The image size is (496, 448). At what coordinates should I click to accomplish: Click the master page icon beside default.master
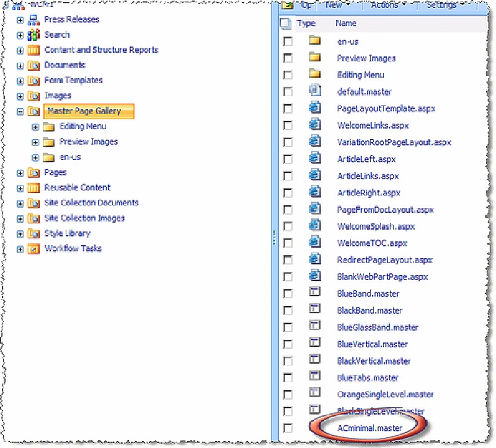[315, 91]
